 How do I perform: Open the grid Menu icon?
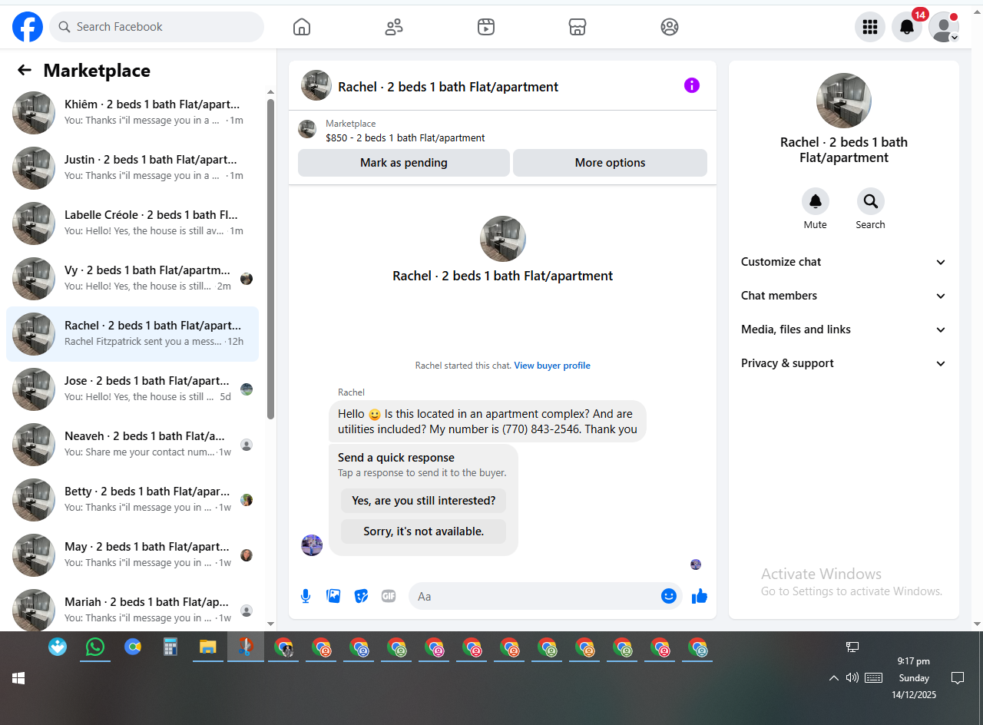[870, 27]
